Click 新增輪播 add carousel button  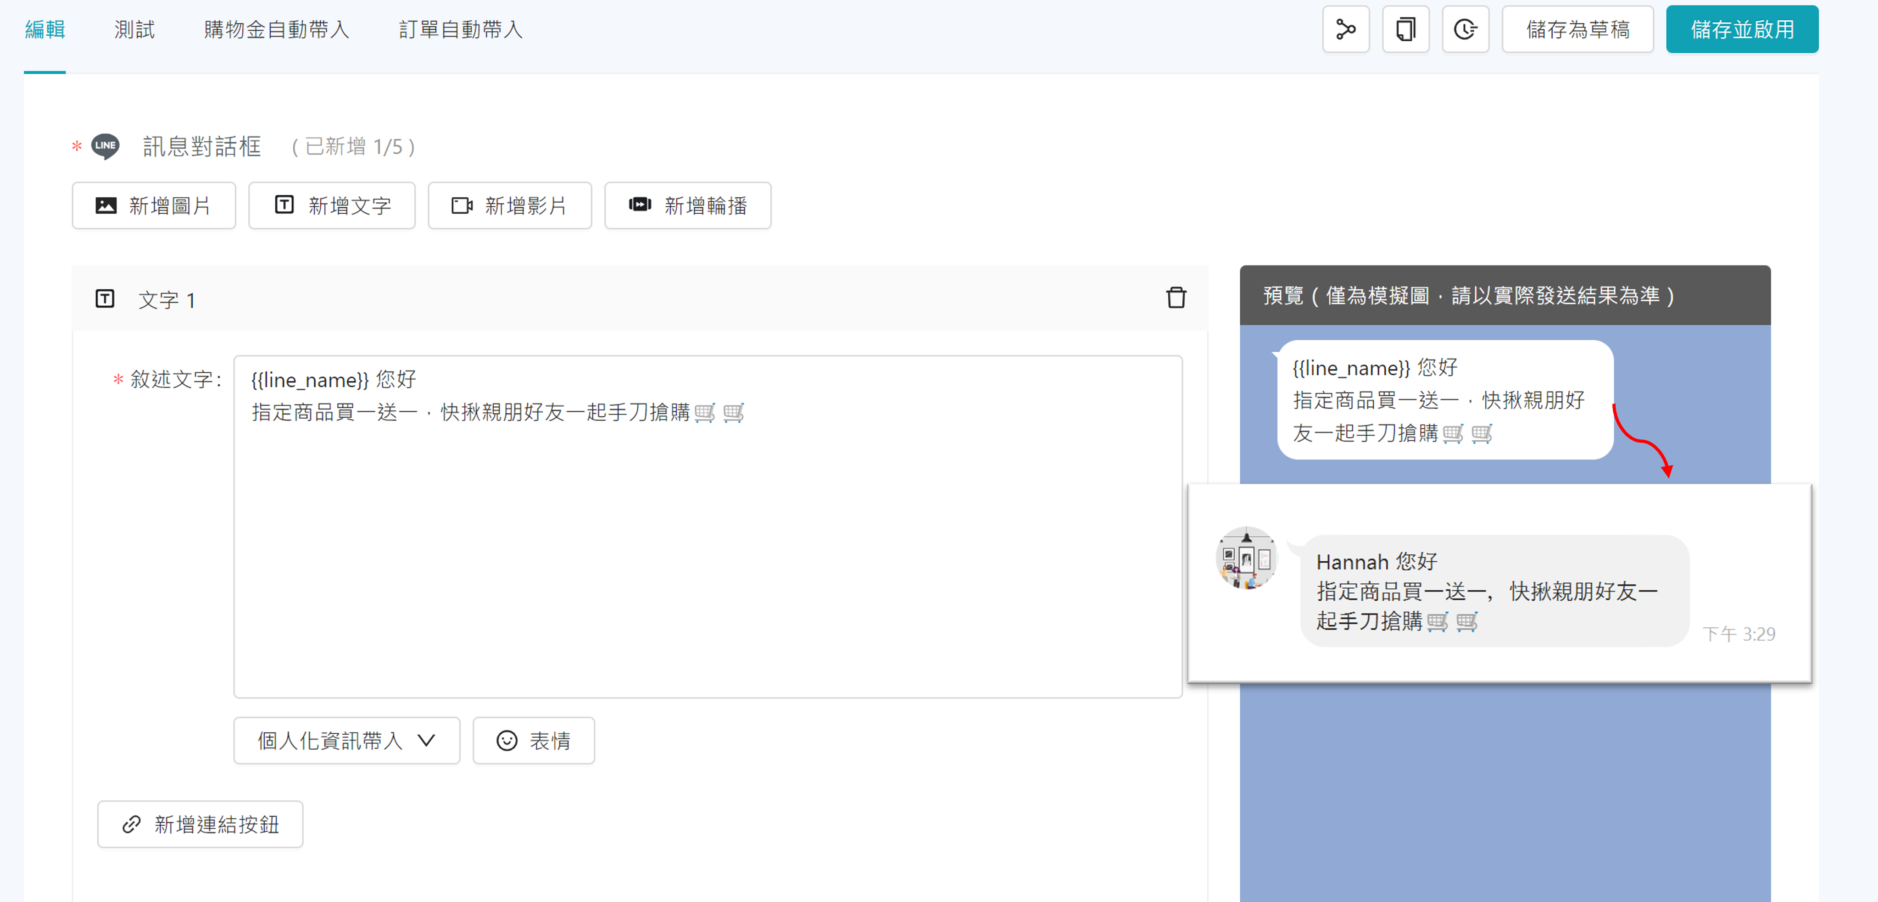click(x=687, y=206)
